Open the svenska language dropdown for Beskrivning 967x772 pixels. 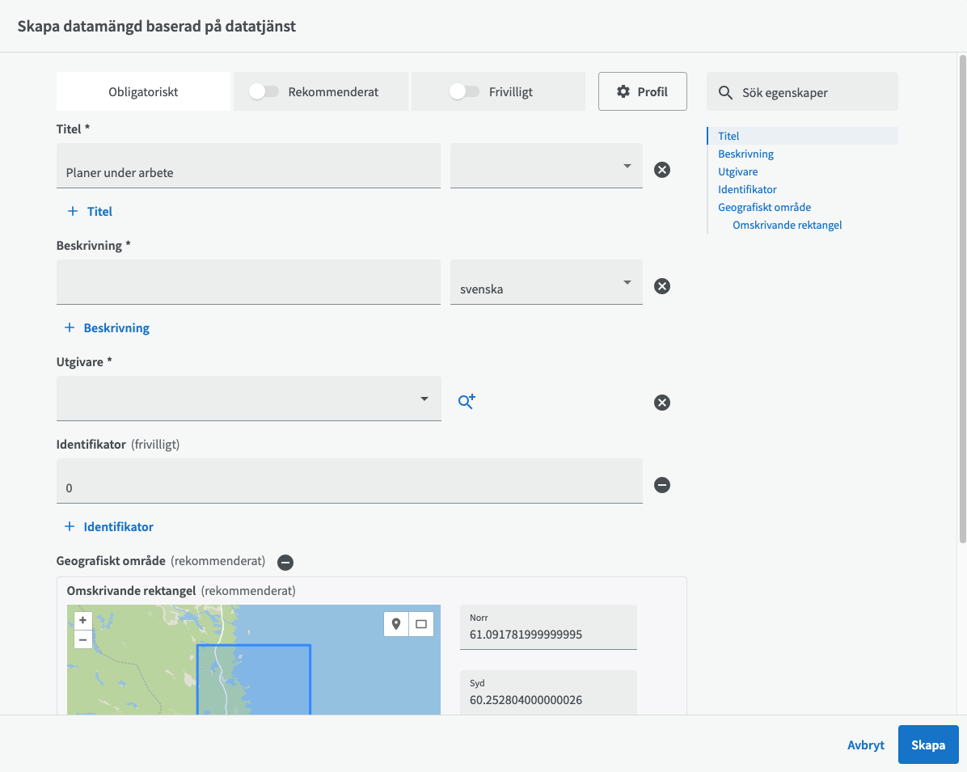pos(546,283)
